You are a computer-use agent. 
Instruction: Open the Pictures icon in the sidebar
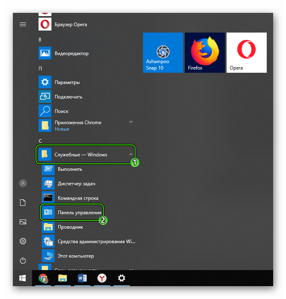click(x=23, y=222)
